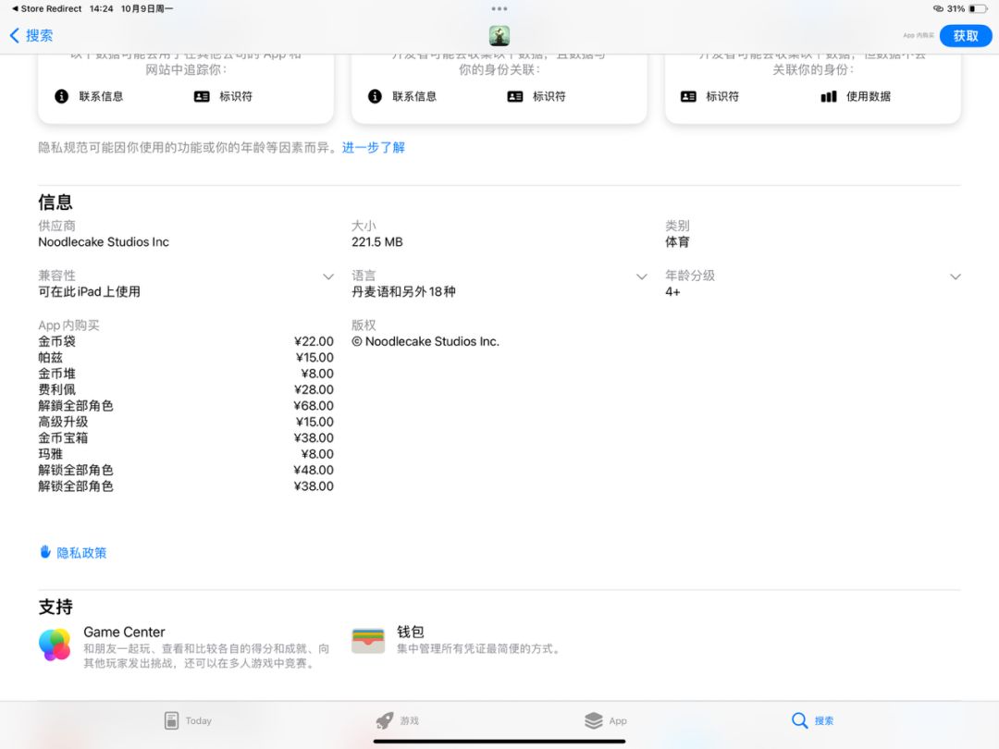Select 解锁全部角色 ¥68.00 row

tap(186, 406)
